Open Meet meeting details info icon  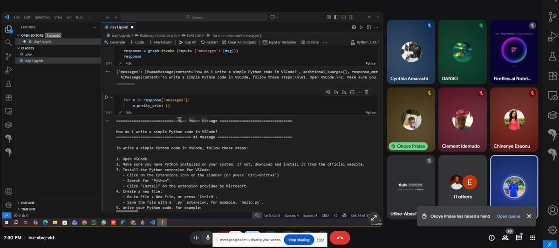coord(491,238)
